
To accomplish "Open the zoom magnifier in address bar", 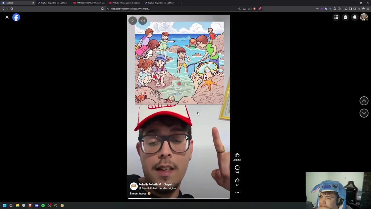I will 239,9.
